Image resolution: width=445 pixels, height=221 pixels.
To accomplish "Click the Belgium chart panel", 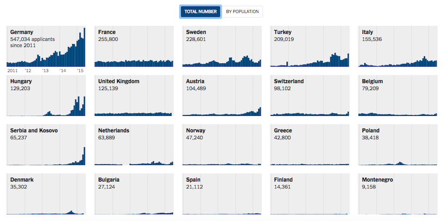I will (x=397, y=96).
